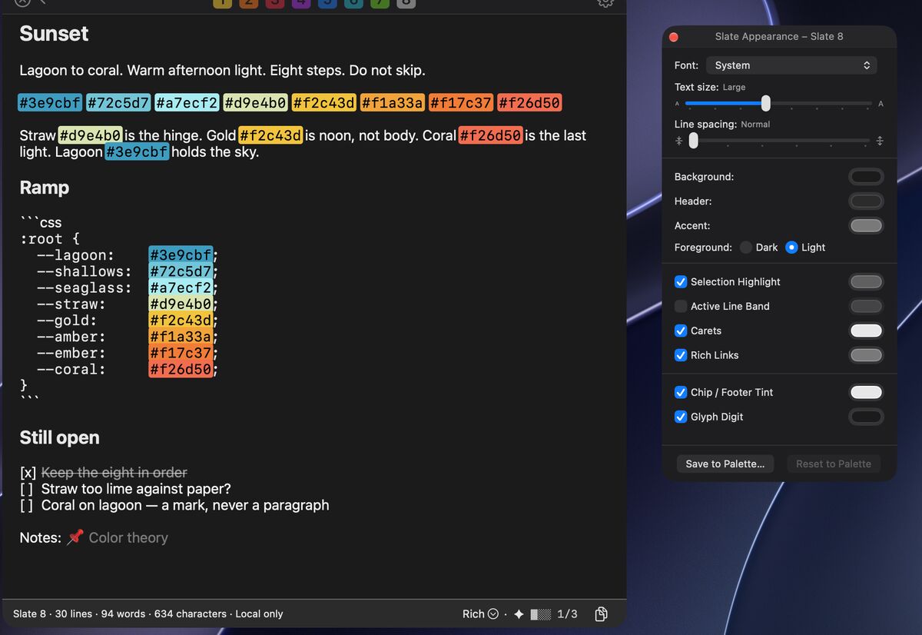Click the Still open heading
Image resolution: width=922 pixels, height=635 pixels.
[59, 437]
